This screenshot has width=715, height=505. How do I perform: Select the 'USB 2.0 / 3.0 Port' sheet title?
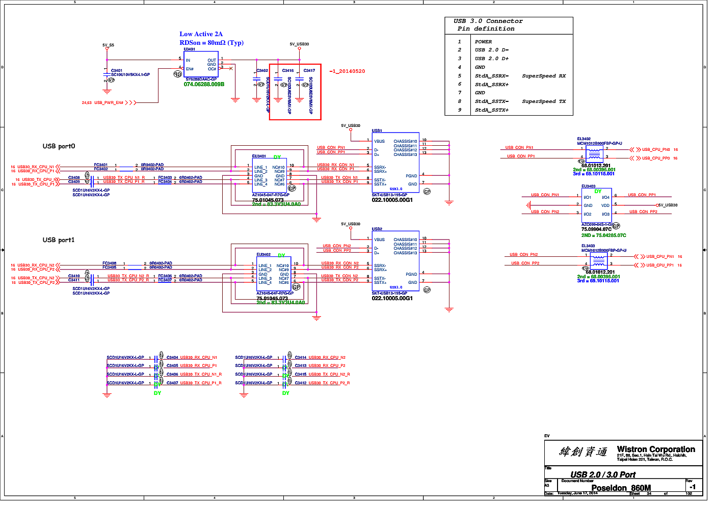coord(603,474)
